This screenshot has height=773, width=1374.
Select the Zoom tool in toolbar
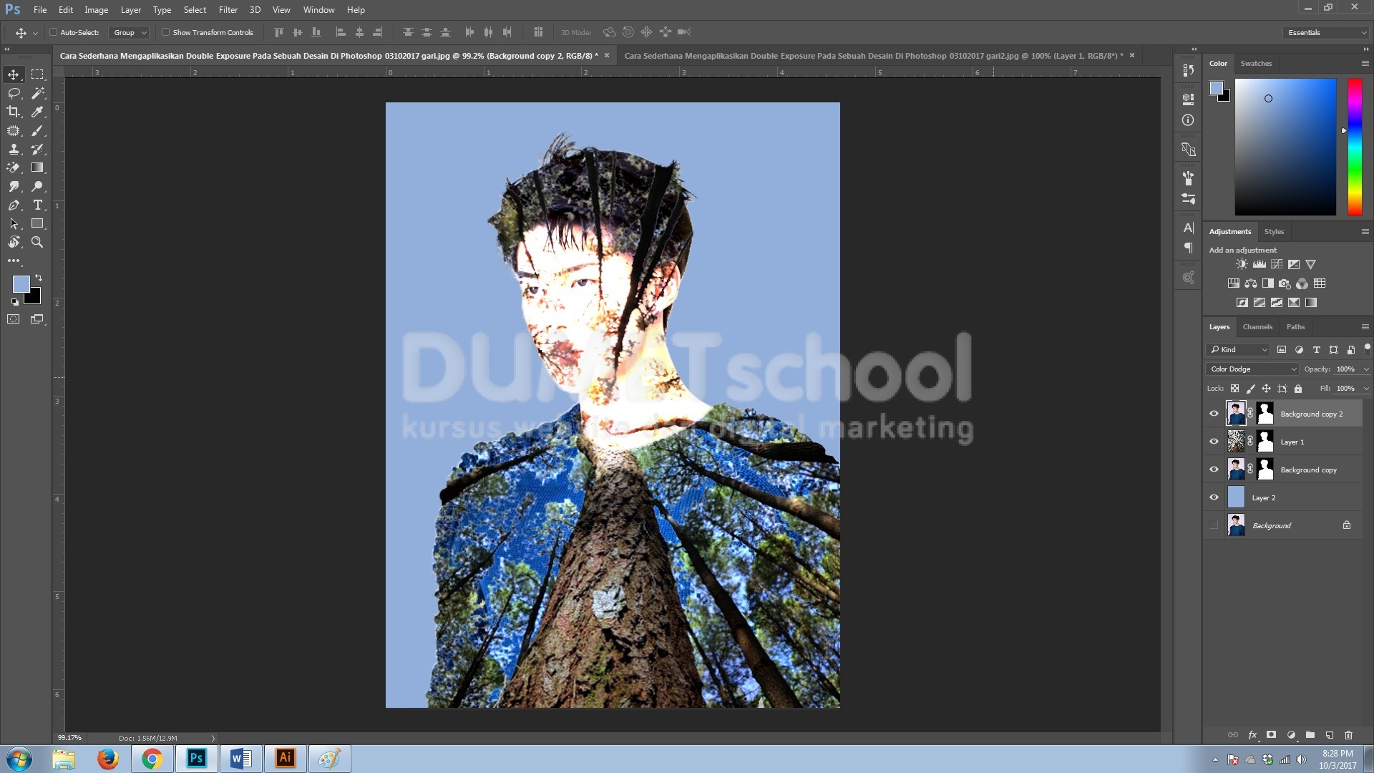(38, 243)
